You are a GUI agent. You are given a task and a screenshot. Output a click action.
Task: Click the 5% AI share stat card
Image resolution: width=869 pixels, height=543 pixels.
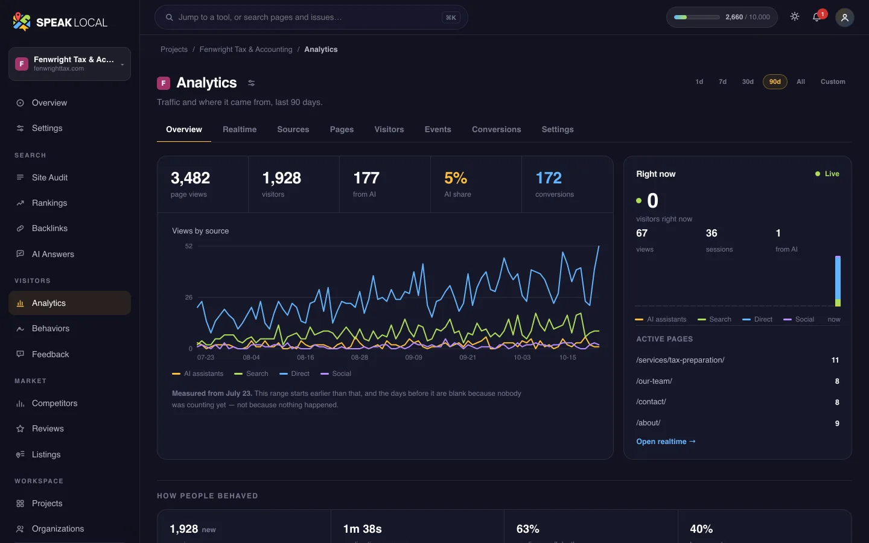(x=476, y=185)
